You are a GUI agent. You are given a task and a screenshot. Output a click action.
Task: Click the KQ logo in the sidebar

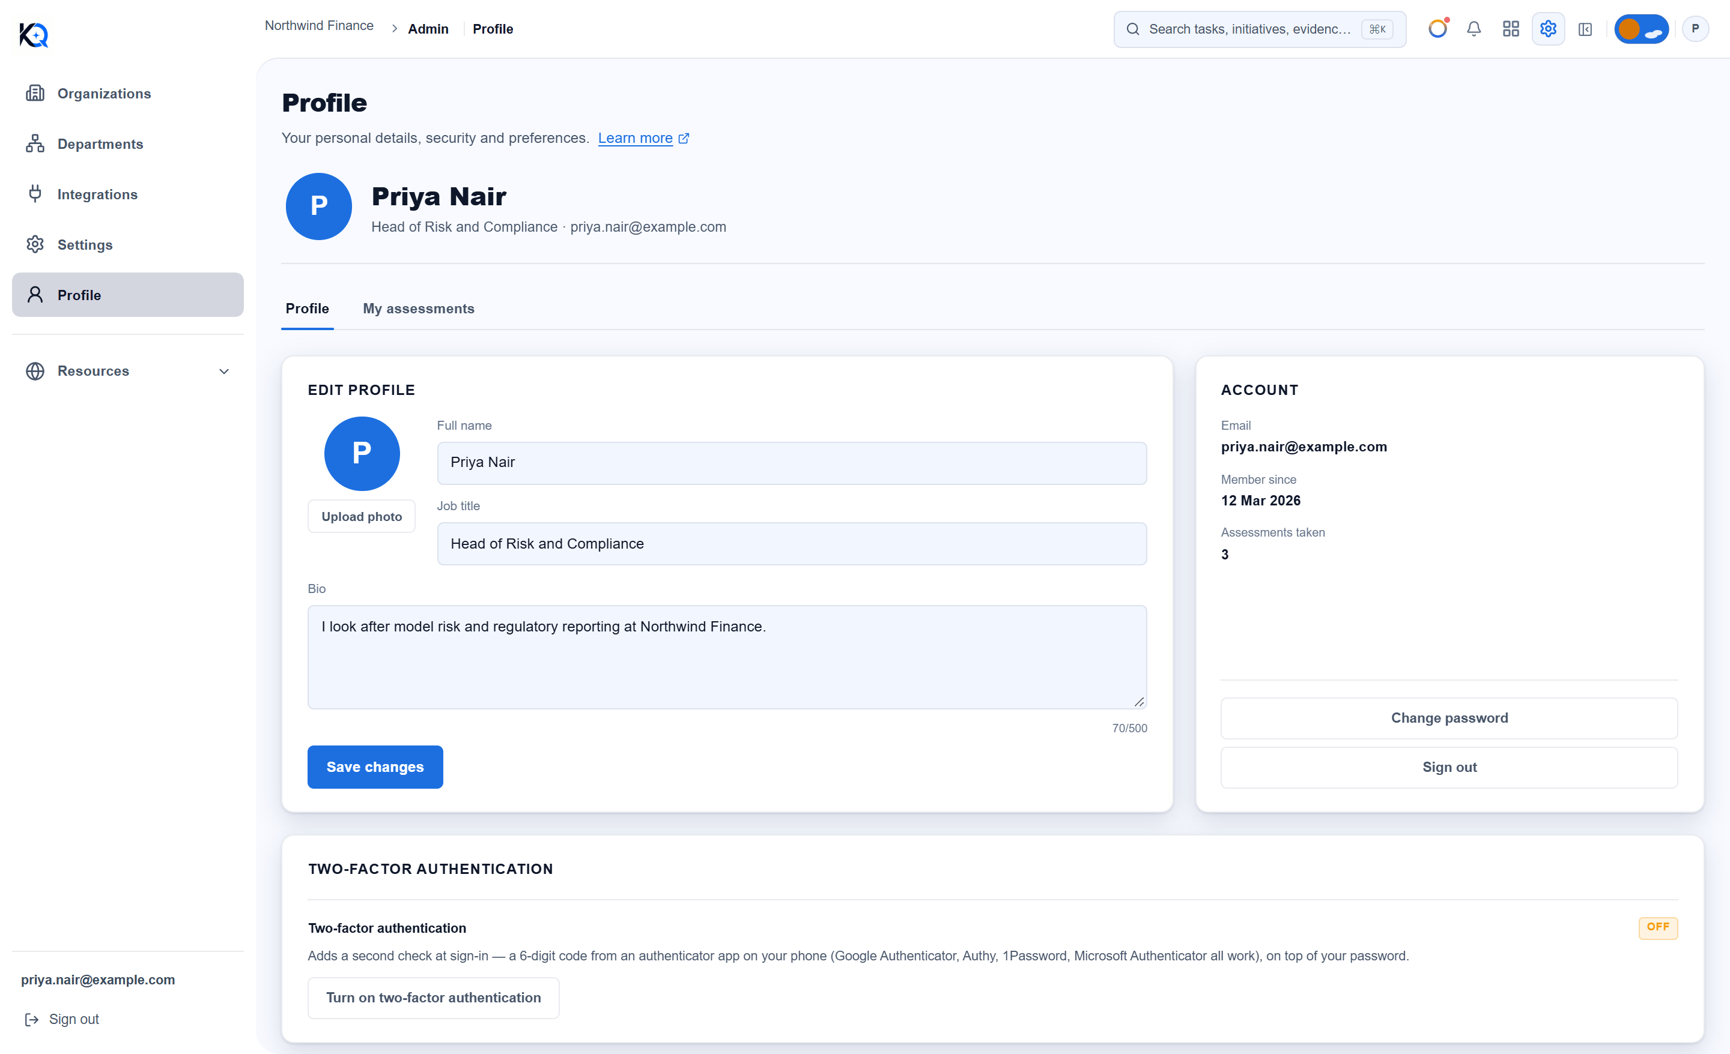click(33, 34)
